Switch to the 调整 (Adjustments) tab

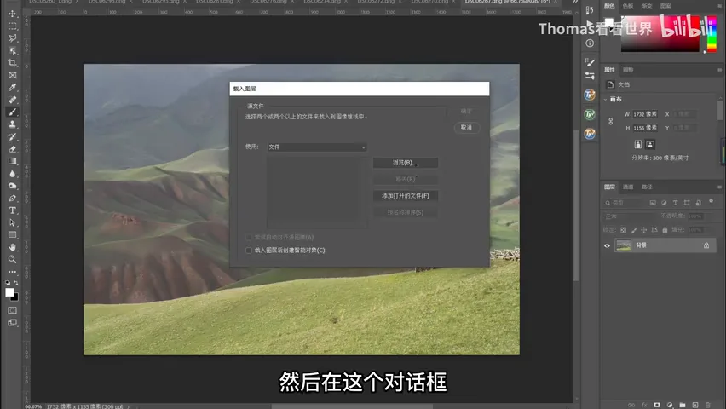coord(628,70)
